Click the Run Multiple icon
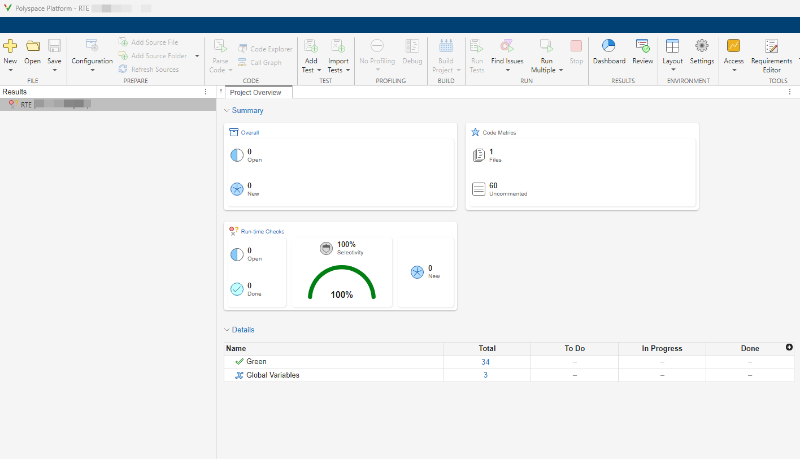 (546, 46)
